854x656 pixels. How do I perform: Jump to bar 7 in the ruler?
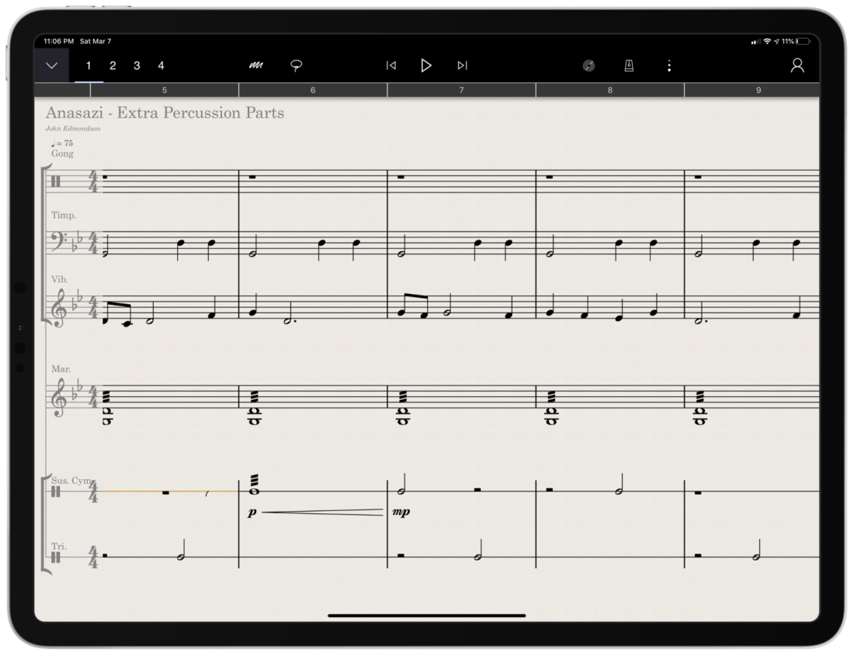(x=461, y=90)
